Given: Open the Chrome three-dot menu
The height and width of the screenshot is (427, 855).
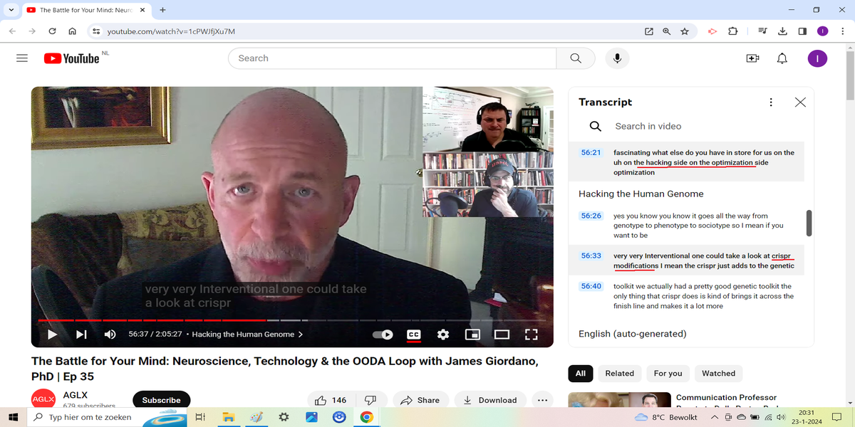Looking at the screenshot, I should [x=842, y=31].
